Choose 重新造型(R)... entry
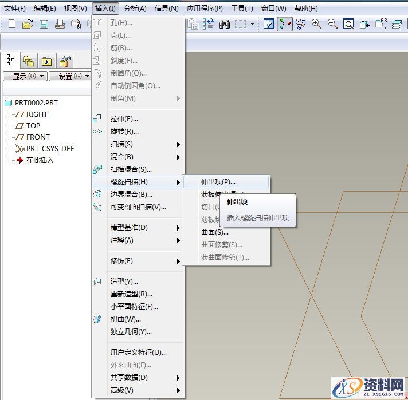The image size is (408, 400). 138,294
